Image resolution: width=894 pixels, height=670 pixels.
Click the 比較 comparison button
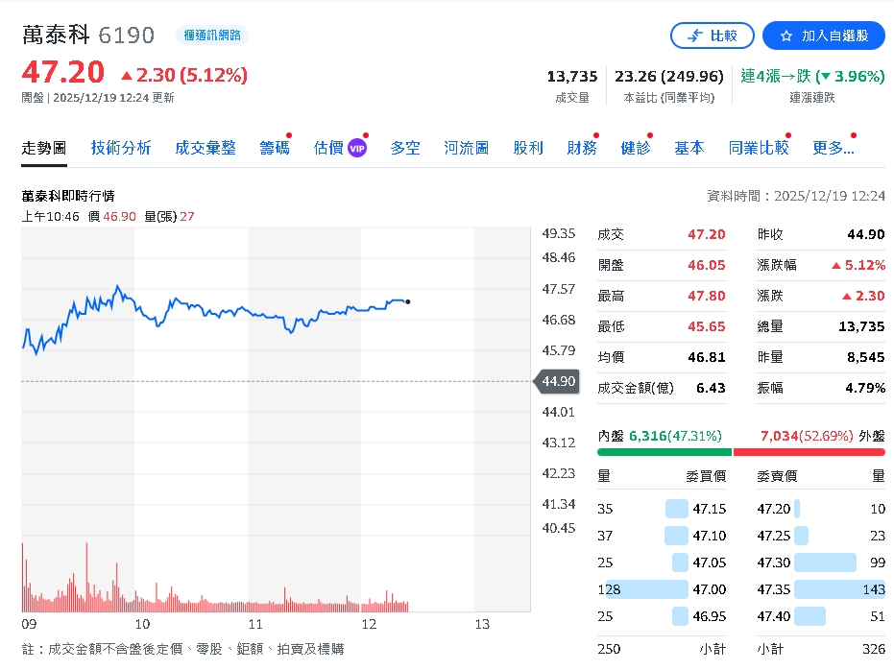coord(713,36)
